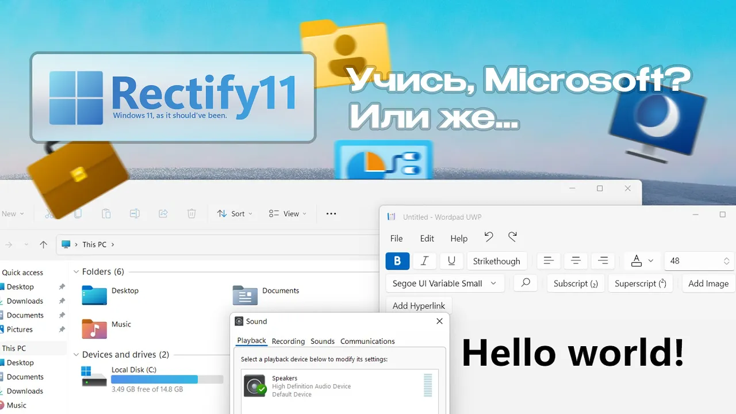Switch to the Sounds tab in Sound
Image resolution: width=736 pixels, height=414 pixels.
(x=323, y=341)
